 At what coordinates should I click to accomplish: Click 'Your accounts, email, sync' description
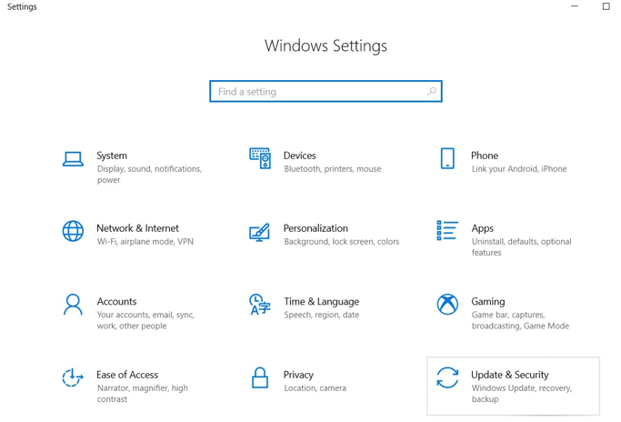coord(145,320)
